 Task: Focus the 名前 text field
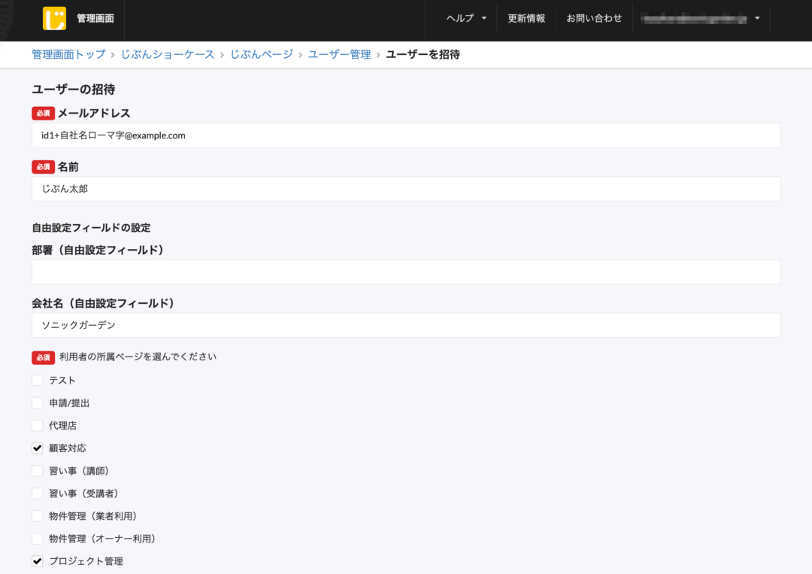click(406, 189)
